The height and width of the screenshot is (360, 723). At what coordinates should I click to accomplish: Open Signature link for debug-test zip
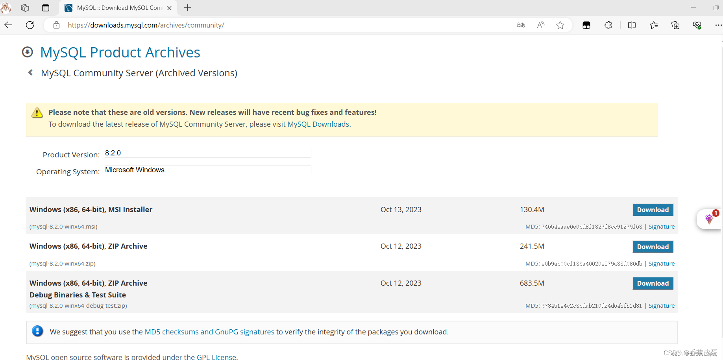point(662,306)
